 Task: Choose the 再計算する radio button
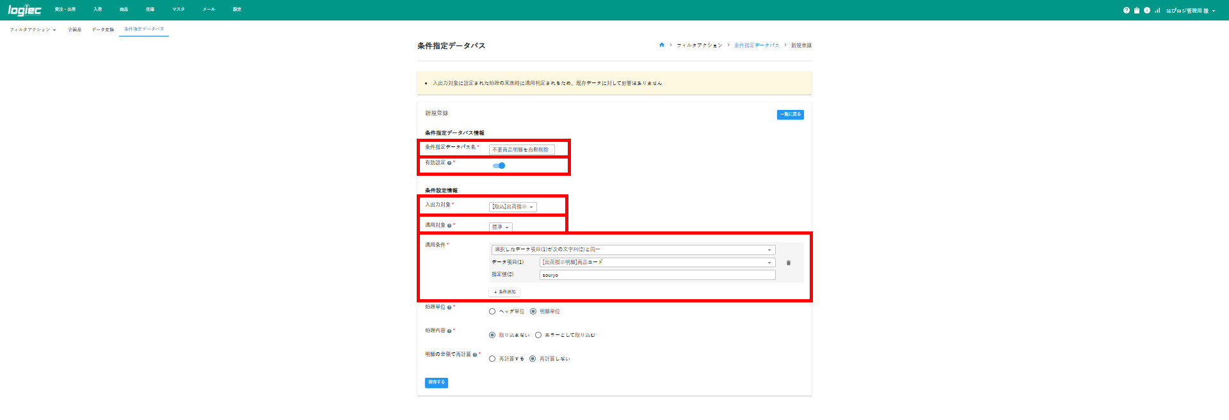click(492, 359)
